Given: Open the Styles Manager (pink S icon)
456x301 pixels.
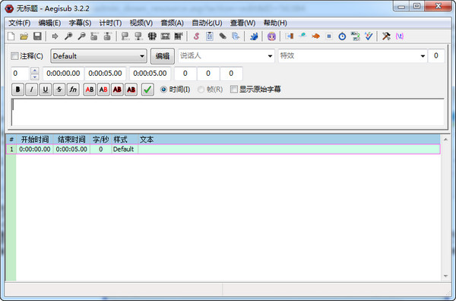Looking at the screenshot, I should tap(196, 36).
